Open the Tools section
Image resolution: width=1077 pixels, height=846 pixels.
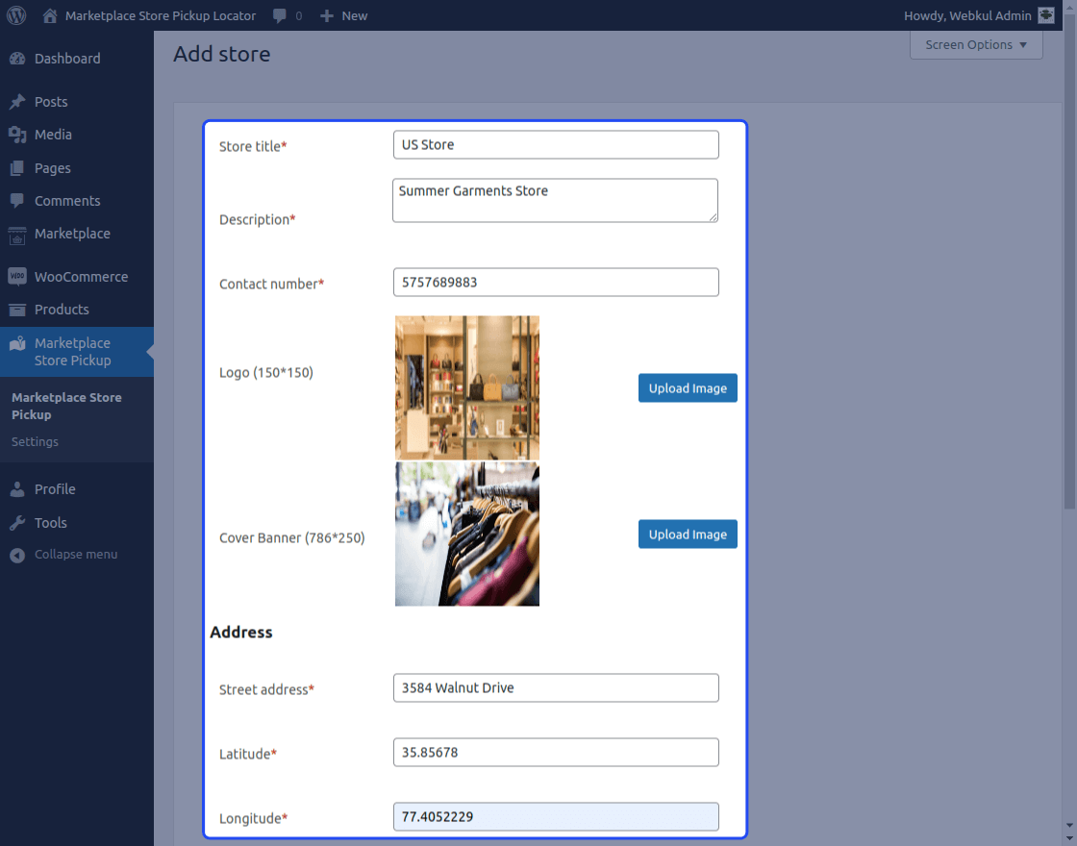point(50,522)
